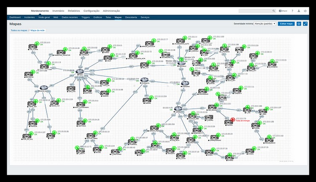The width and height of the screenshot is (316, 182).
Task: Click the help question mark icon
Action: pyautogui.click(x=292, y=11)
